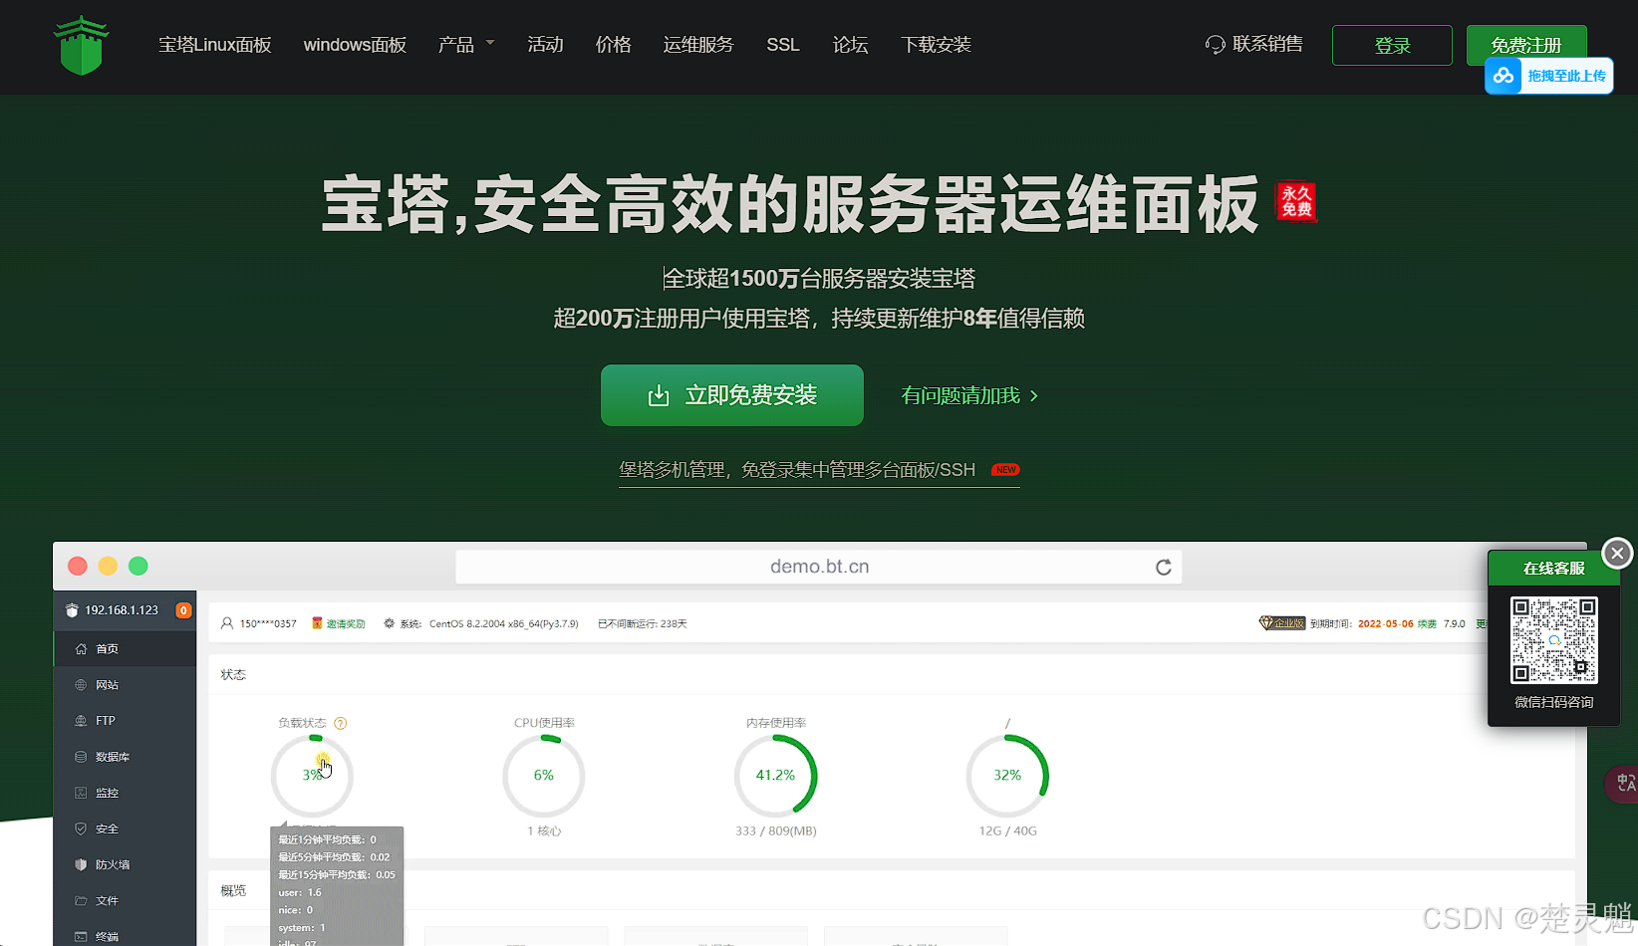This screenshot has width=1638, height=946.
Task: Click the WeChat QR code image
Action: point(1554,640)
